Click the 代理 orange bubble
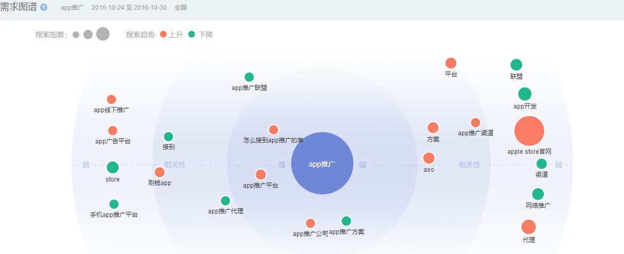This screenshot has height=254, width=624. point(528,227)
